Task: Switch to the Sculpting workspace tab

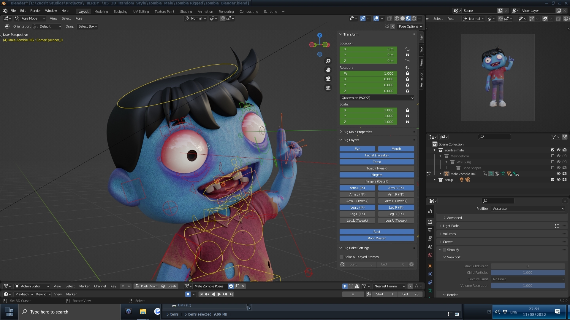Action: 120,12
